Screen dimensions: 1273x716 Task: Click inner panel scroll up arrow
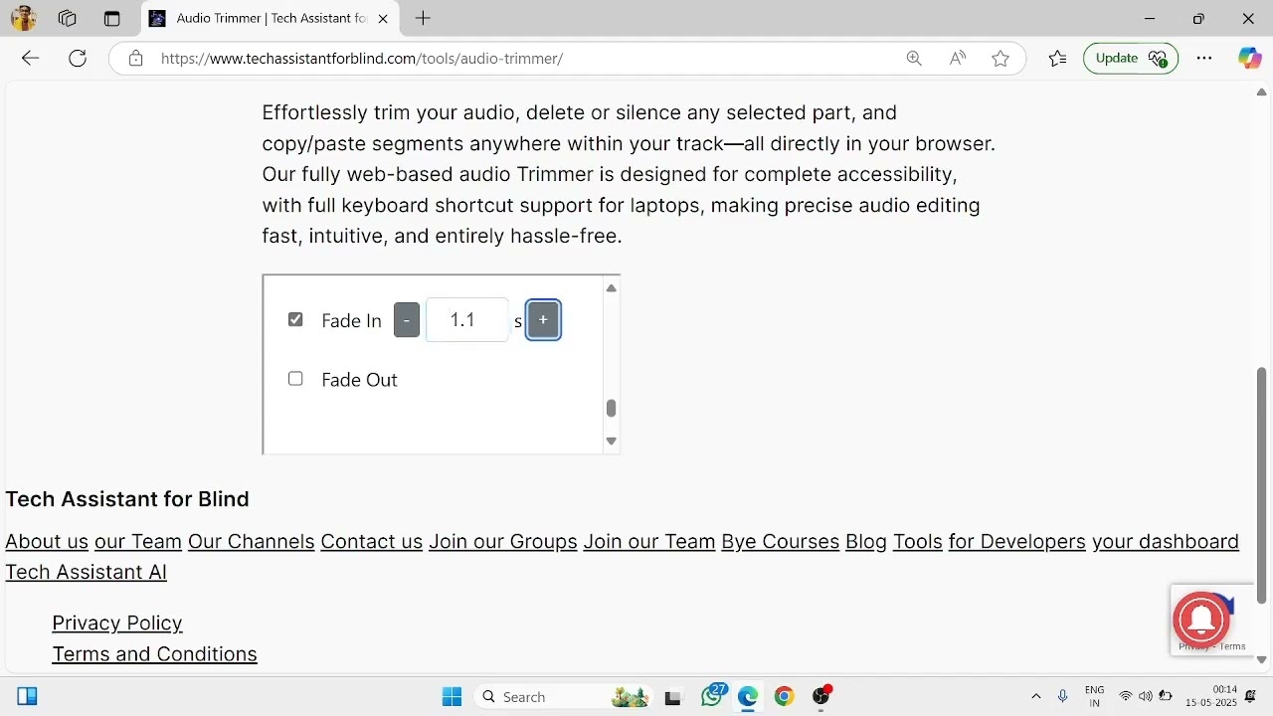pyautogui.click(x=612, y=288)
